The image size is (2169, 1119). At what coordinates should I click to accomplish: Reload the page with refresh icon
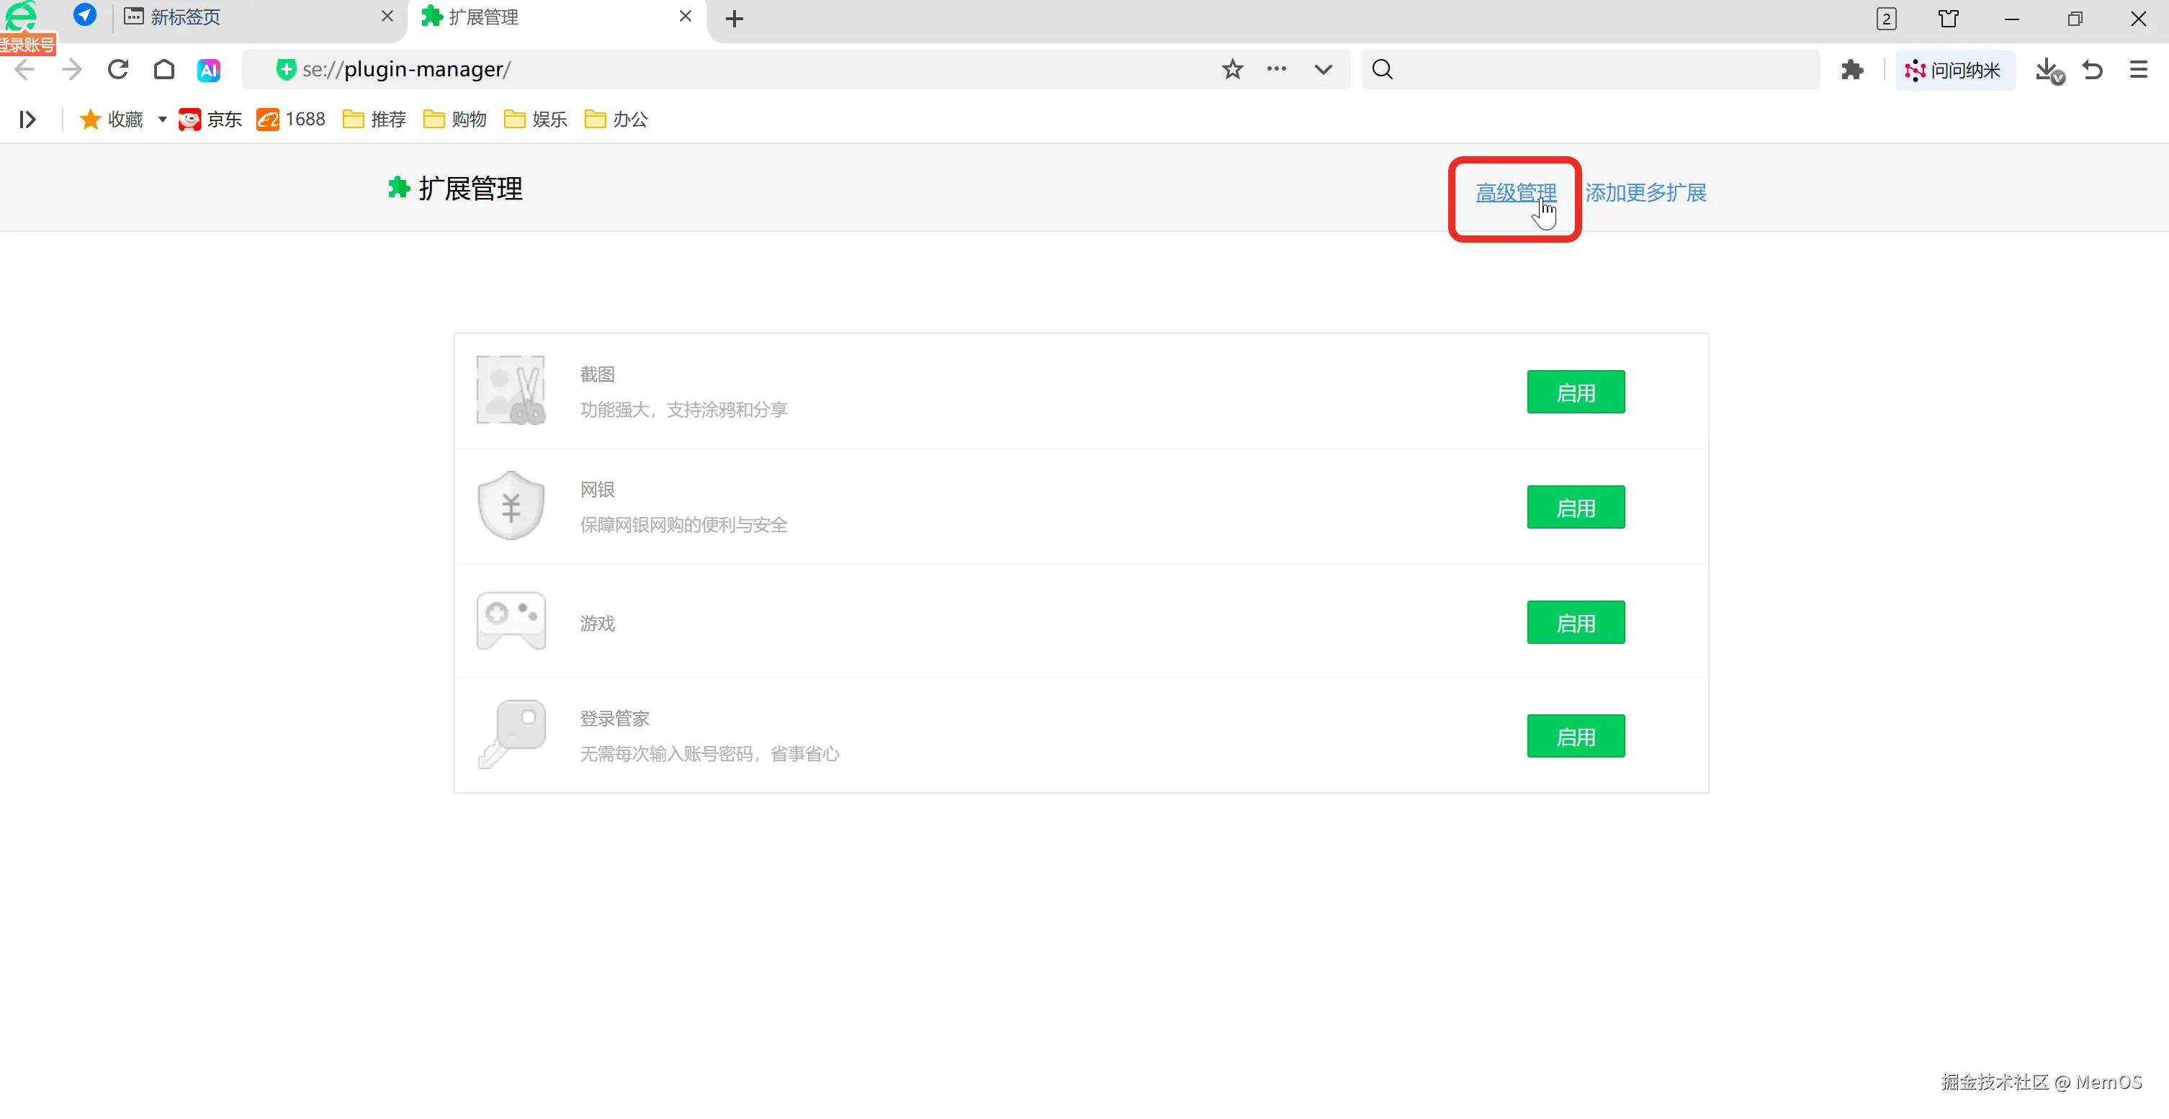(118, 69)
